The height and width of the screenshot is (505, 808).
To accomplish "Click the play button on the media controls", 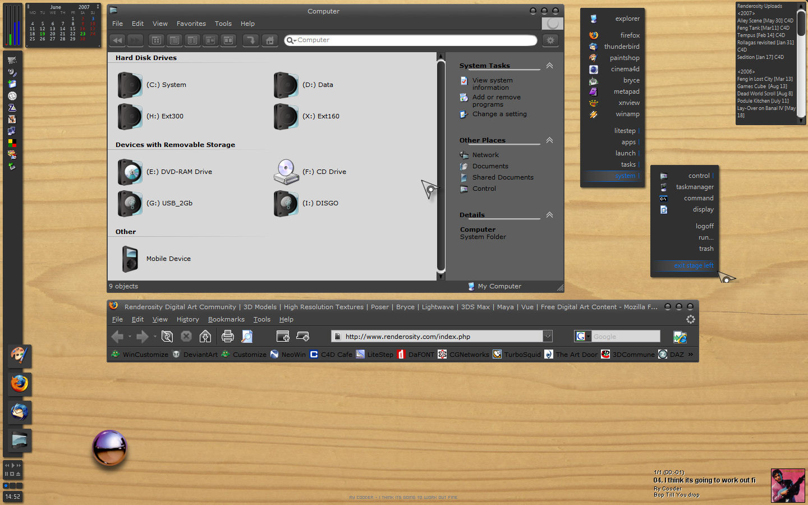I will click(12, 465).
